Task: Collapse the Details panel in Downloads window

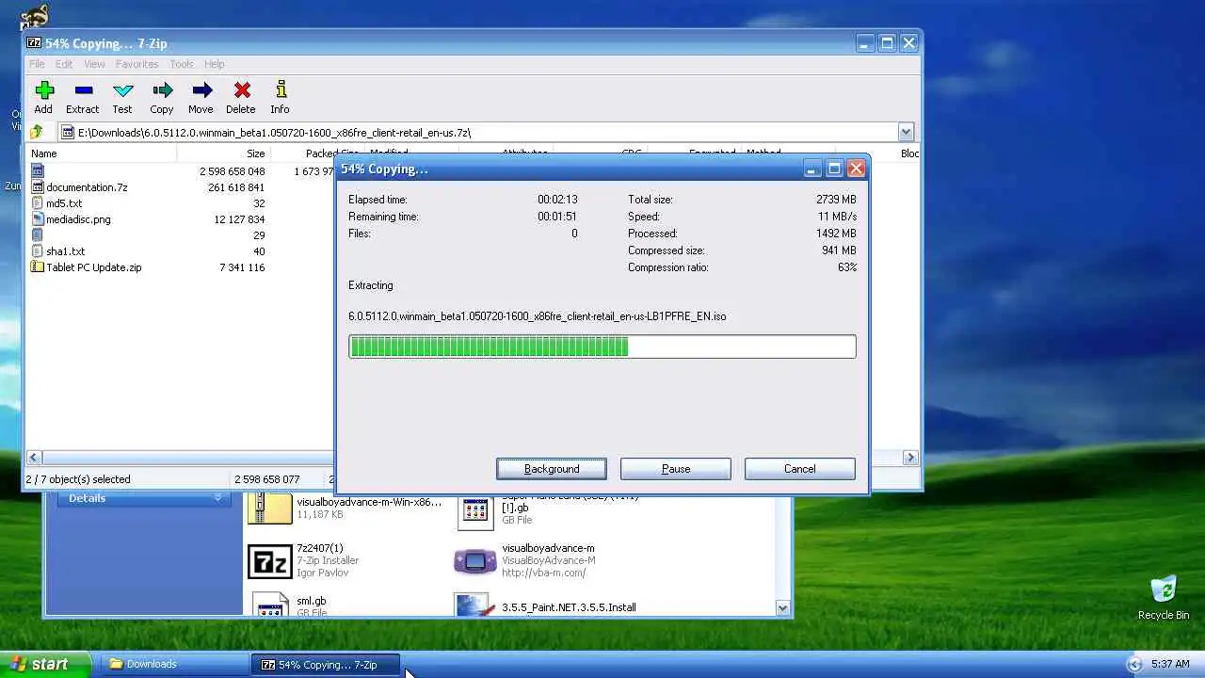Action: [x=217, y=497]
